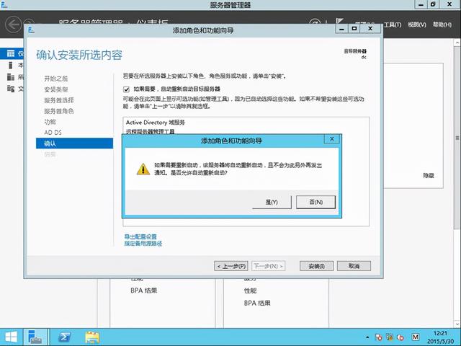Click the Server Manager vertical scrollbar

coord(457,138)
